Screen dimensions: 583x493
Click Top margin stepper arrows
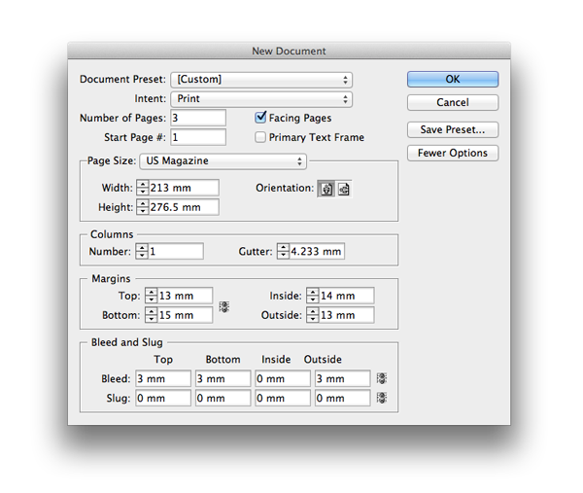coord(151,296)
